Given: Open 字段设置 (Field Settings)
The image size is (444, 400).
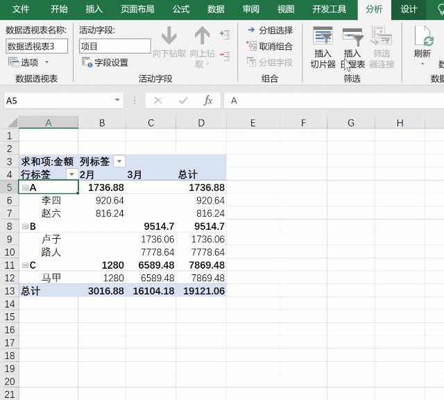Looking at the screenshot, I should click(105, 62).
